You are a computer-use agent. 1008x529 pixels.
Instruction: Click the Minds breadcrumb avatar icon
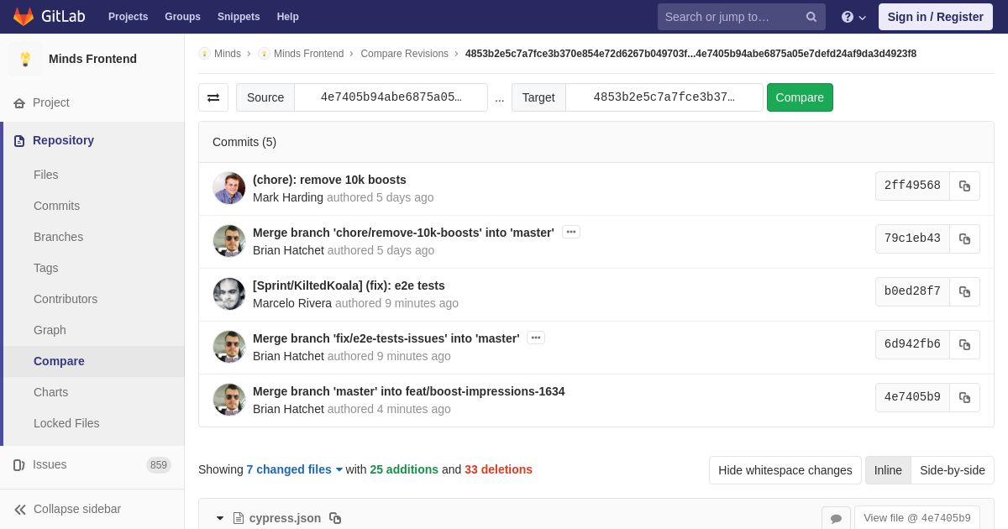[204, 54]
